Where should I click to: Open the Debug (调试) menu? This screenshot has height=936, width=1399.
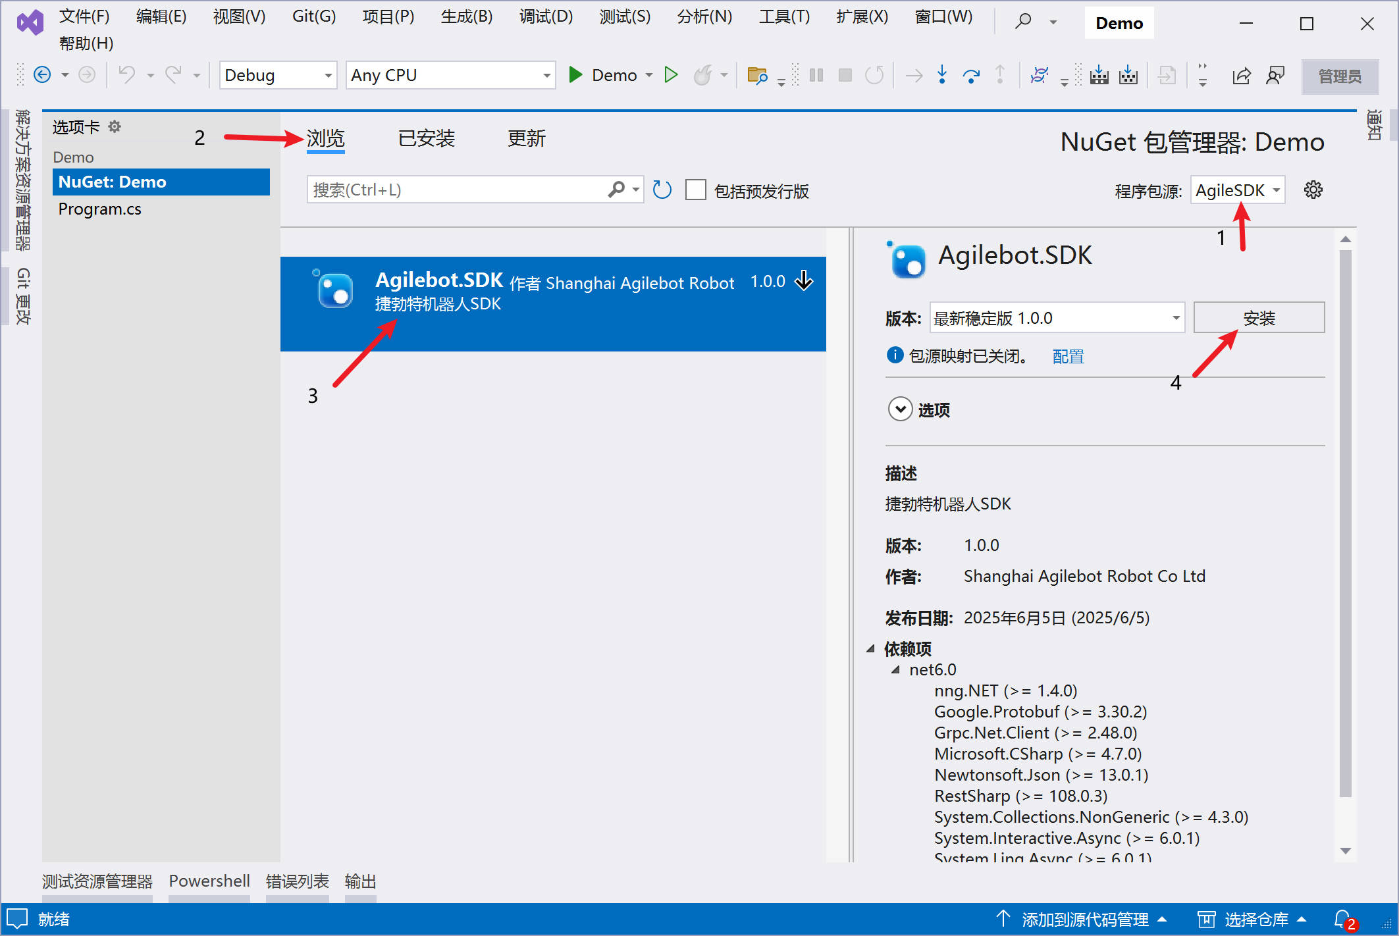(546, 16)
